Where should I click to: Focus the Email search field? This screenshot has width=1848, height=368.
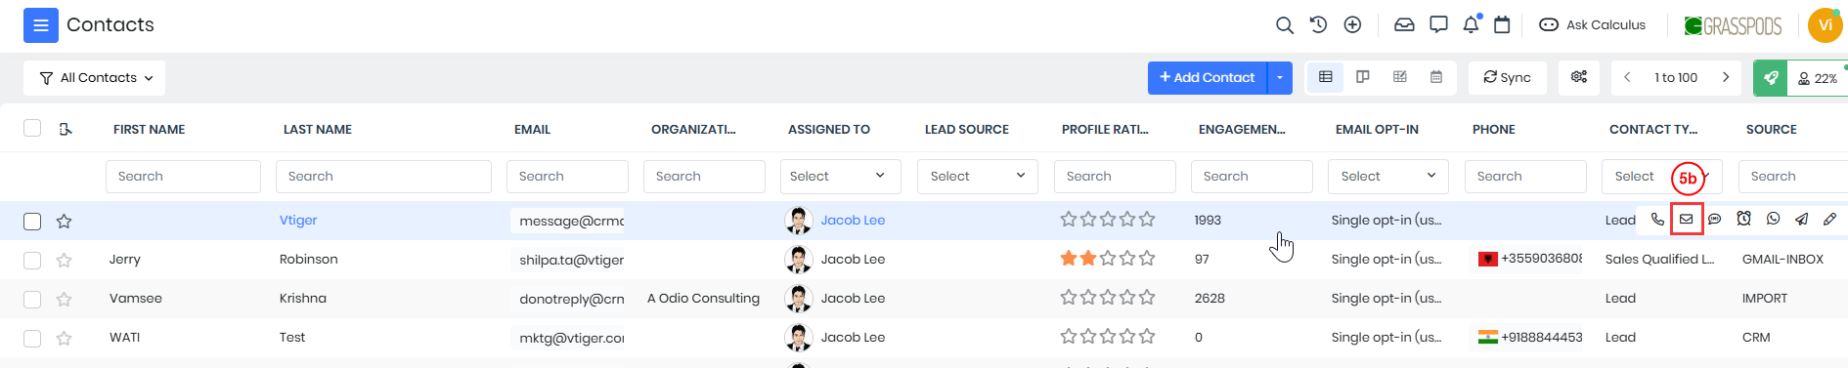pos(567,177)
